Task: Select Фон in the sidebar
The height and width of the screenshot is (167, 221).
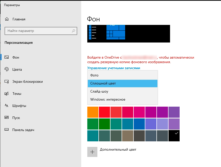Action: [x=16, y=57]
